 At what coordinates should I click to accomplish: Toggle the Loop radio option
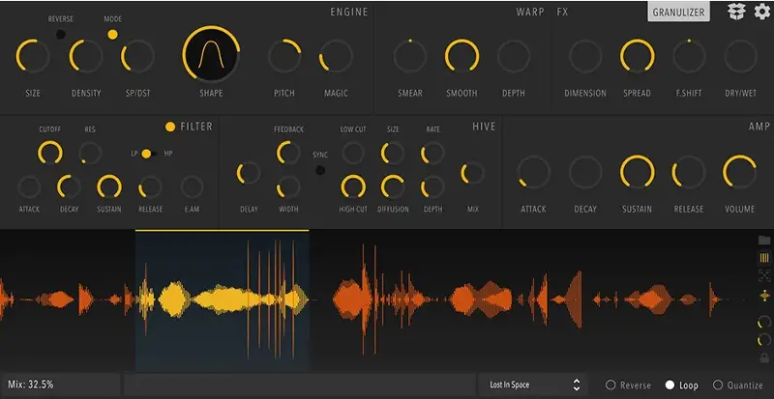(x=670, y=385)
